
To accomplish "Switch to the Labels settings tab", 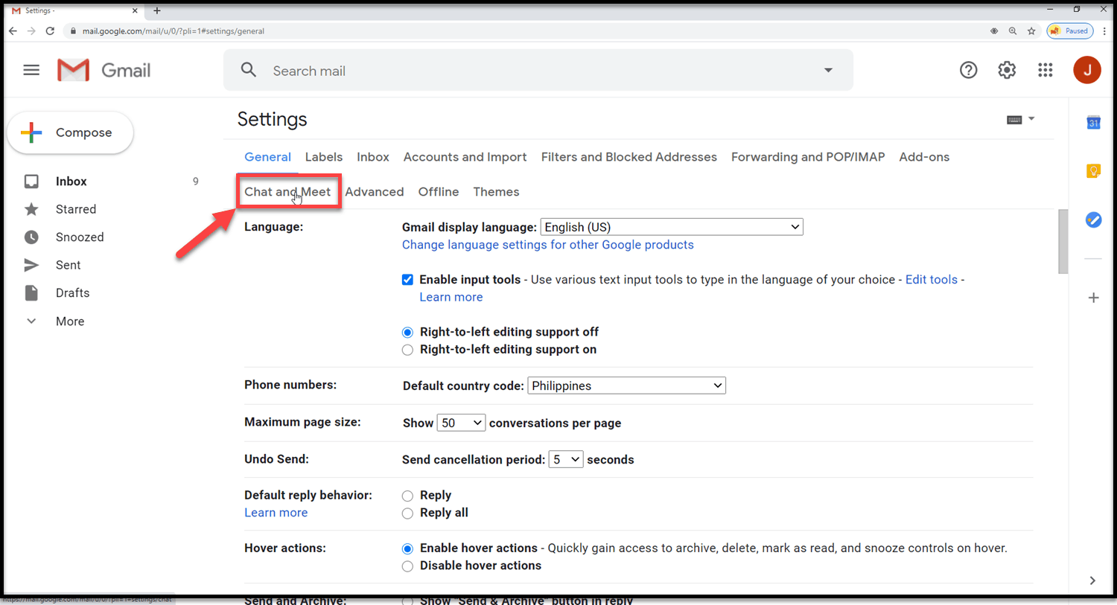I will click(323, 157).
